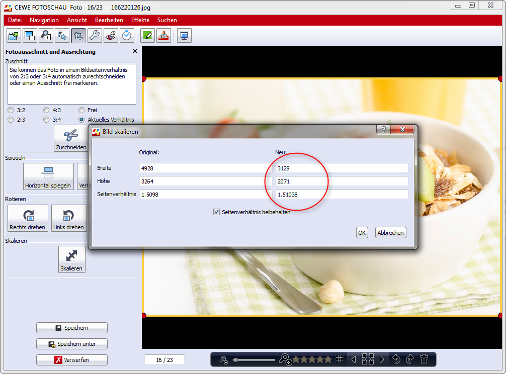Click the trash delete icon
Image resolution: width=506 pixels, height=374 pixels.
[424, 359]
